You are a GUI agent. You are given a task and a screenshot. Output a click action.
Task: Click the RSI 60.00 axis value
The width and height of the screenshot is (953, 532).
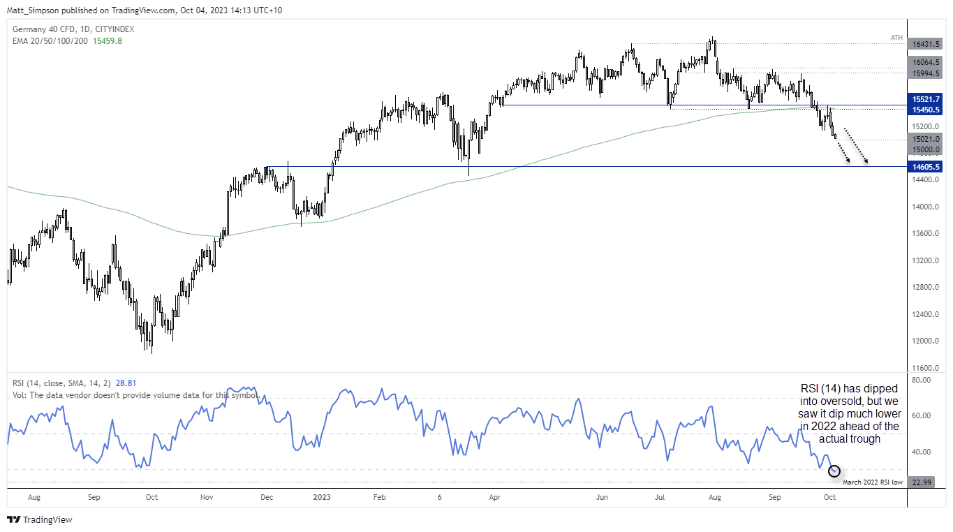coord(922,415)
